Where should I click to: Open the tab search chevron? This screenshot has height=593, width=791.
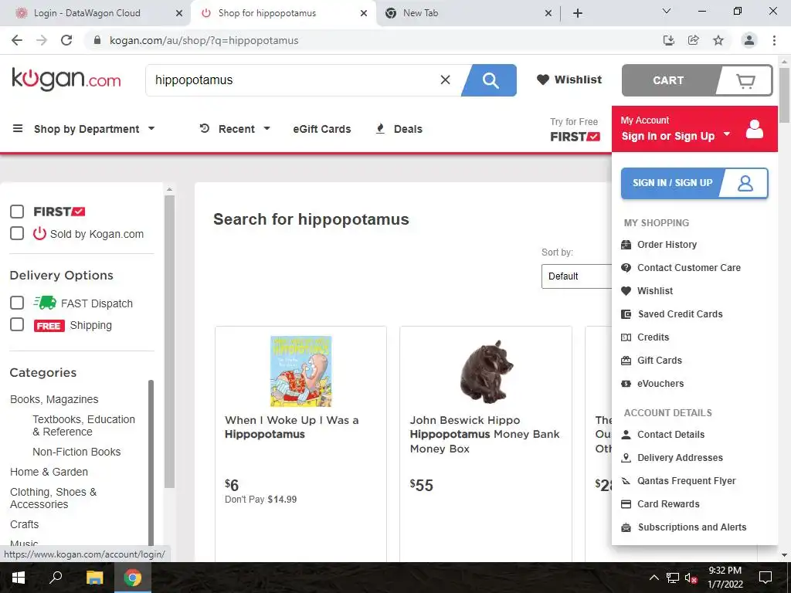coord(667,11)
